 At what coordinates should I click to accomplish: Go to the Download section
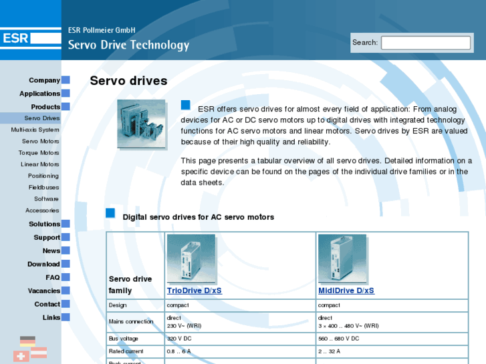[x=43, y=264]
